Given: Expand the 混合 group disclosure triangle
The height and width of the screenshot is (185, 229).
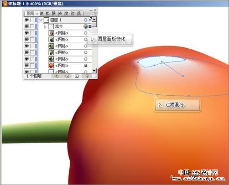Looking at the screenshot, I should (x=45, y=27).
